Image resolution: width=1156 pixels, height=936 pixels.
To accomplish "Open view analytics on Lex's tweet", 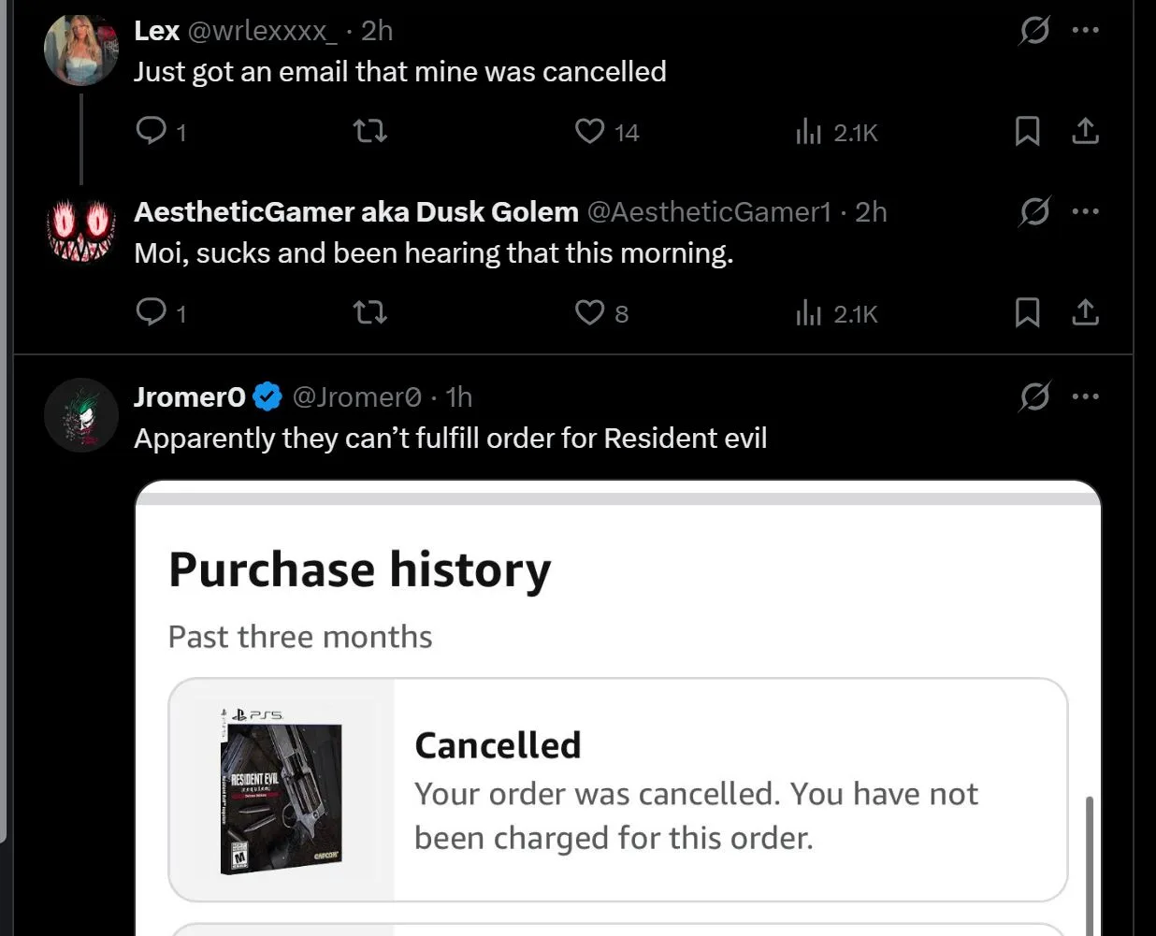I will click(809, 131).
